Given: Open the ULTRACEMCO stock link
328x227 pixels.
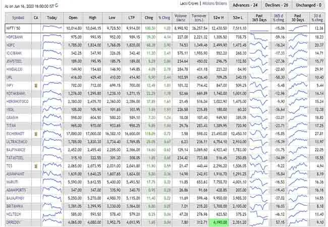Looking at the screenshot, I should pyautogui.click(x=17, y=142).
